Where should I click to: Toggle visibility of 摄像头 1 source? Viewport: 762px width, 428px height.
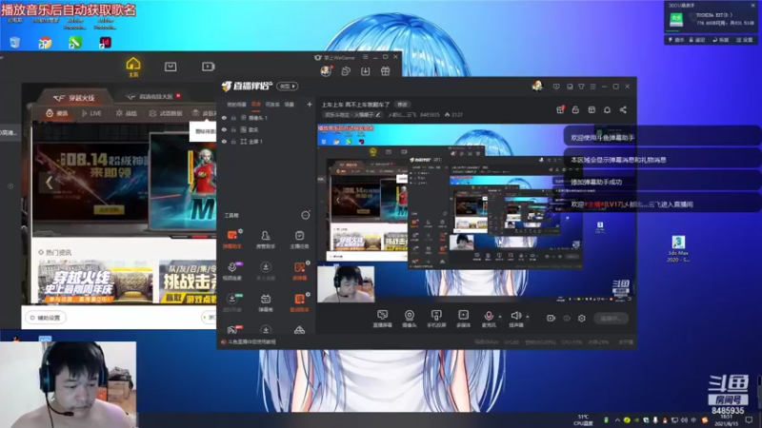(224, 118)
